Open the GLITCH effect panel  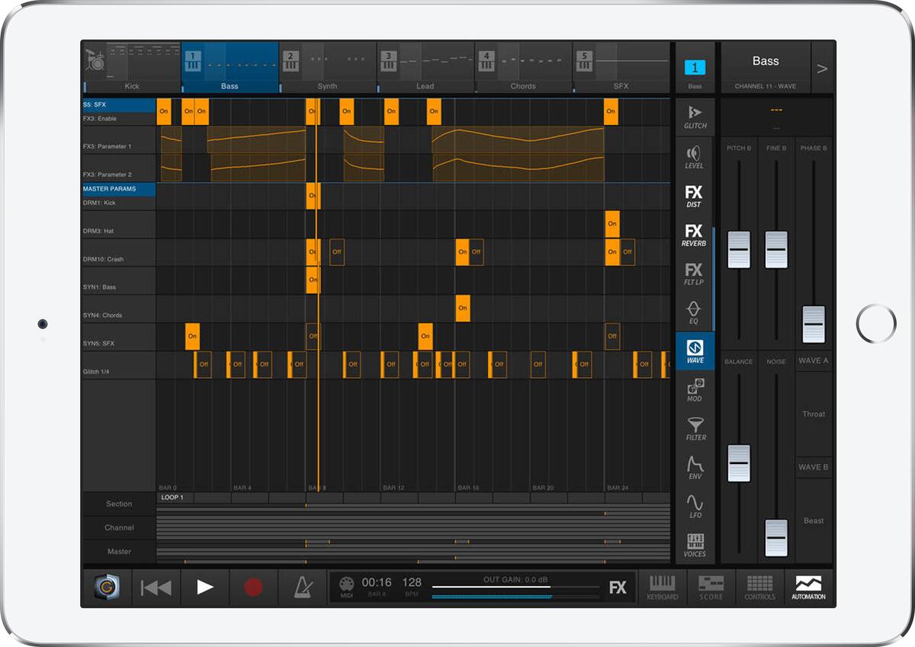pos(695,116)
